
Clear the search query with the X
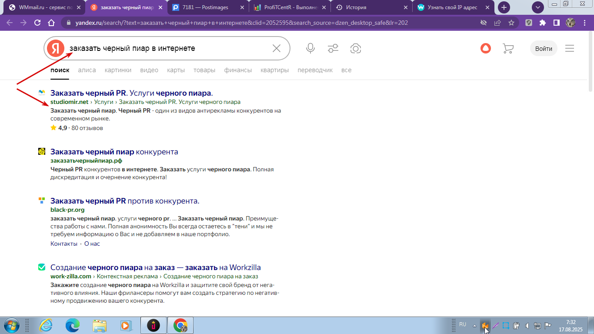pos(277,48)
